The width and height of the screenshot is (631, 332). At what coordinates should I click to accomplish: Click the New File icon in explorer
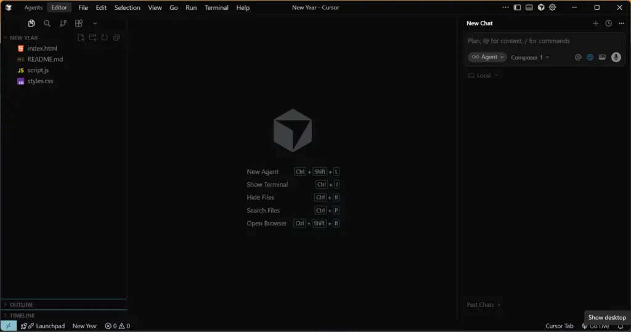81,38
